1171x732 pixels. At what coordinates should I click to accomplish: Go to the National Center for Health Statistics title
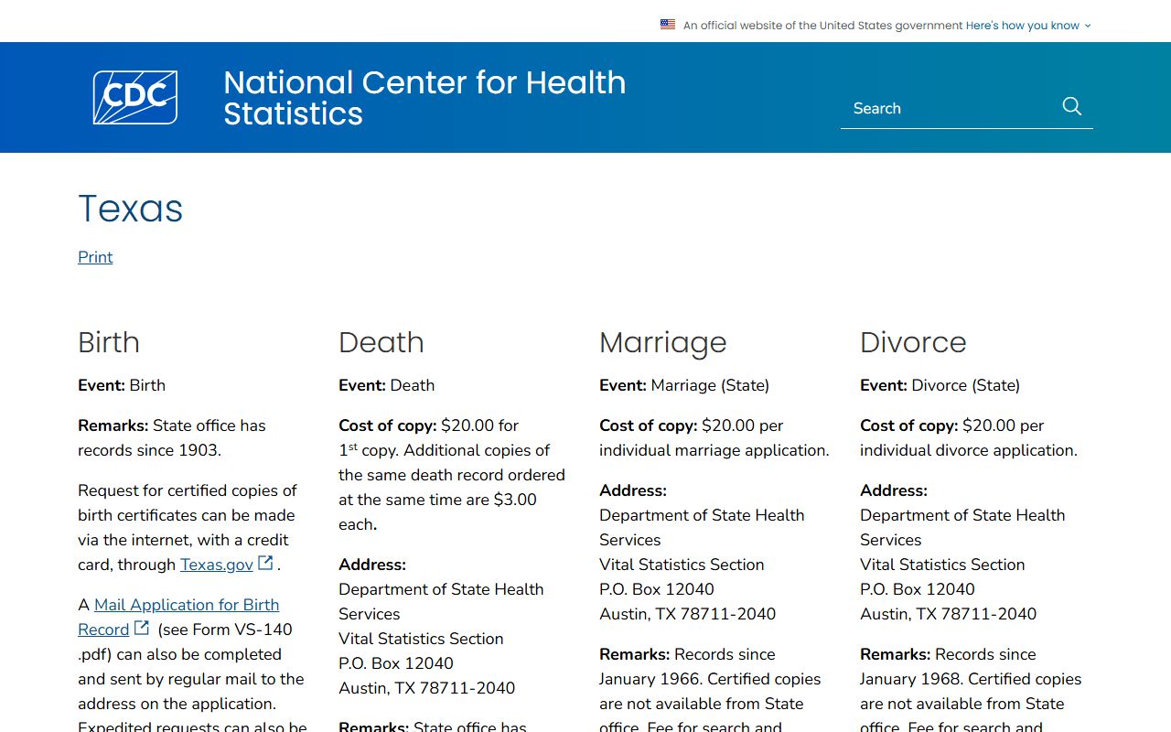[x=424, y=98]
